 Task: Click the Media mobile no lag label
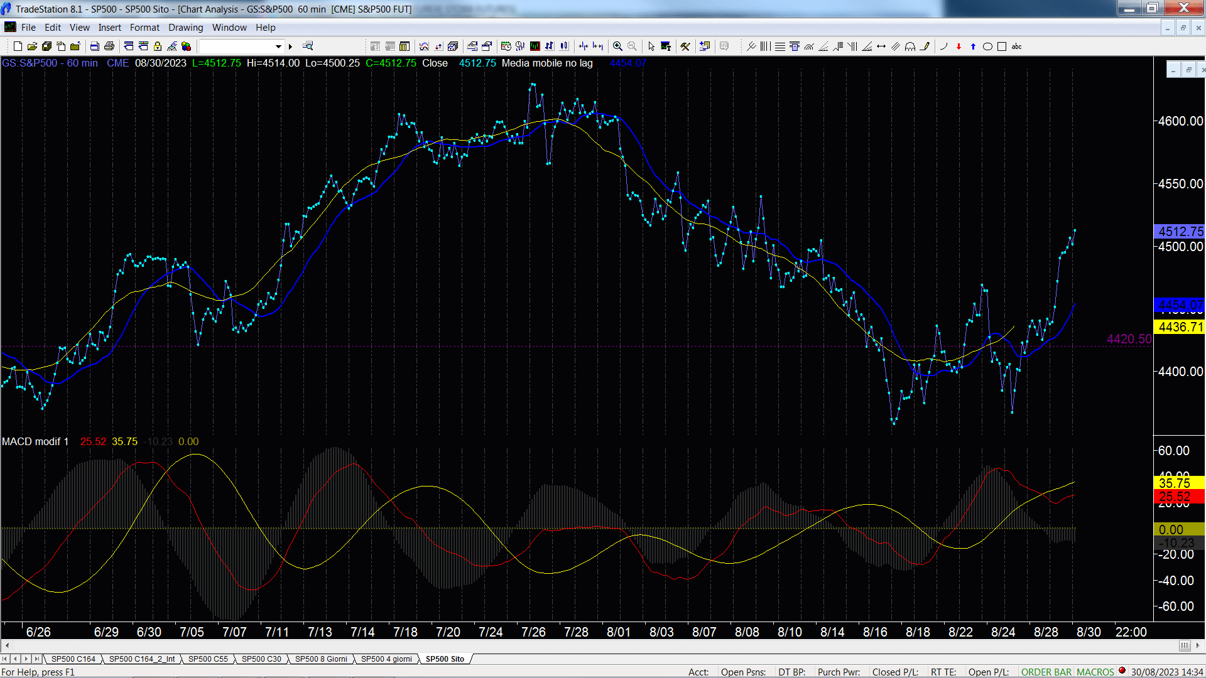point(547,63)
